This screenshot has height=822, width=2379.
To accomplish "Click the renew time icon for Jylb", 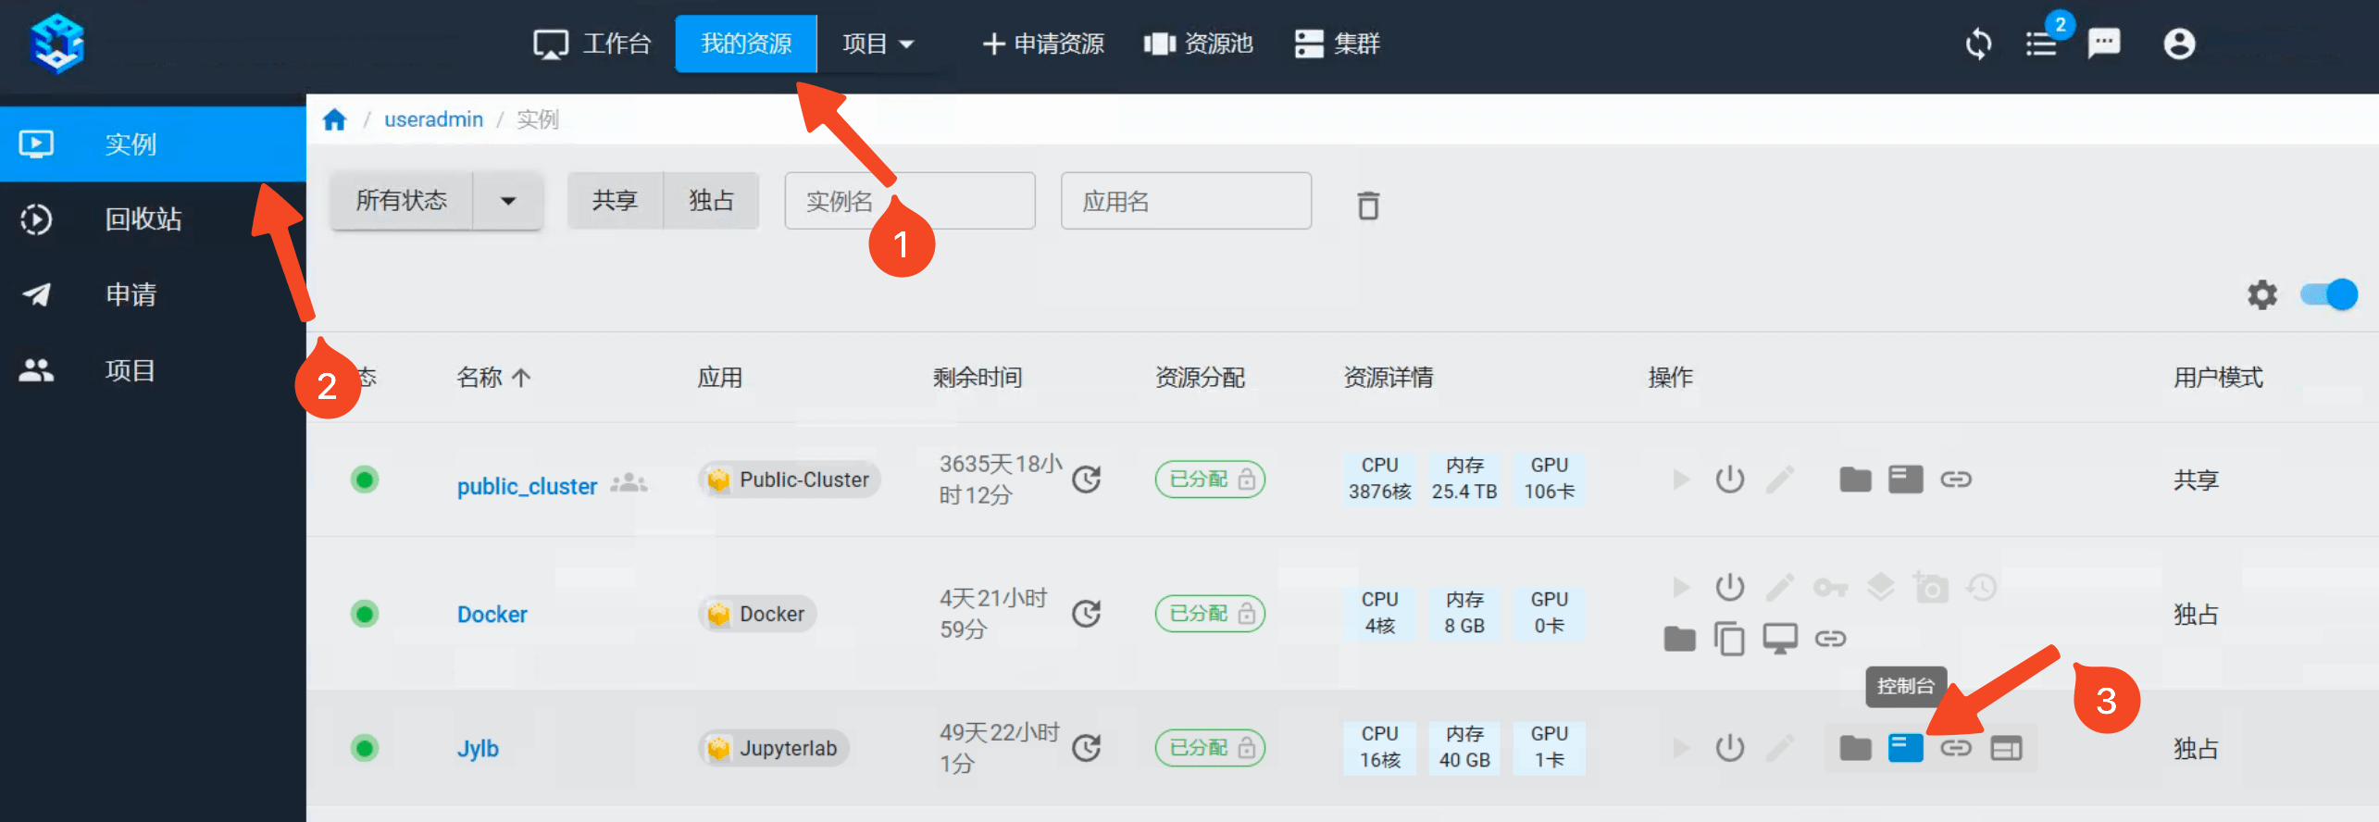I will click(1087, 747).
